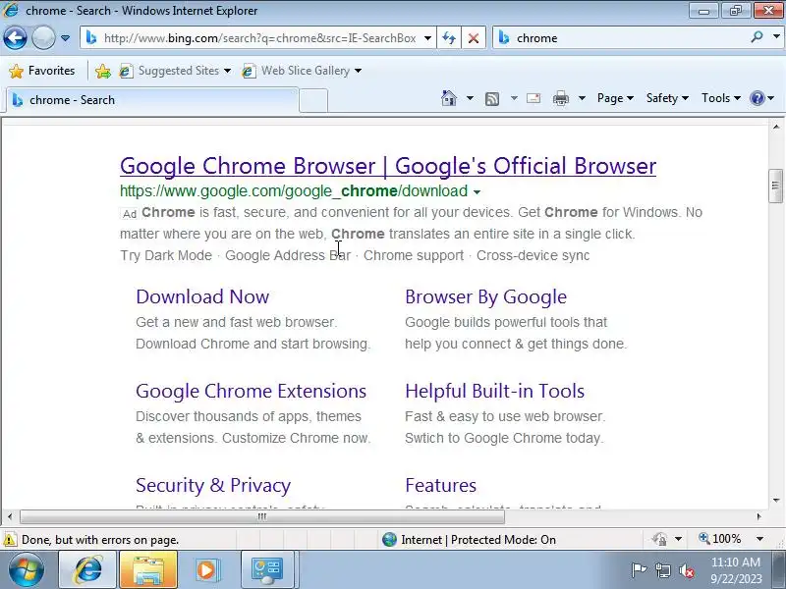Select the chrome - Search tab
Image resolution: width=786 pixels, height=589 pixels.
[152, 100]
